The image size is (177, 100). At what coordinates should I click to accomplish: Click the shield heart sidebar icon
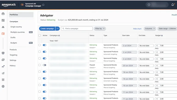pos(3,53)
